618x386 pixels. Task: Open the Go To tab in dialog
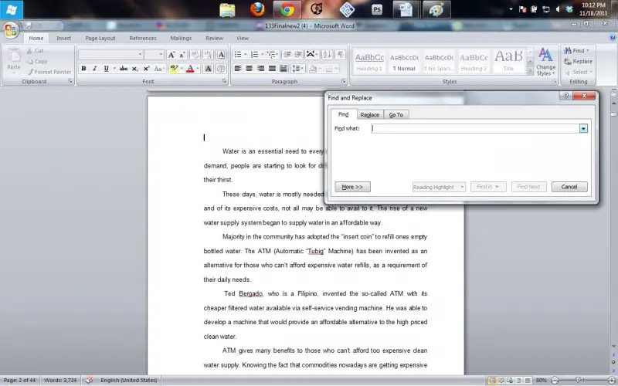396,114
